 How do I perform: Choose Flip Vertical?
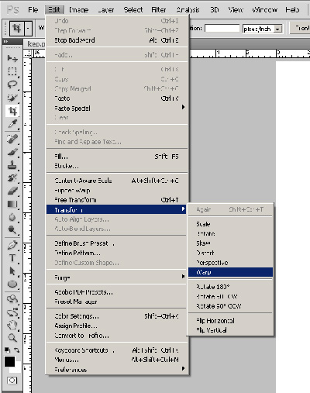click(x=230, y=330)
